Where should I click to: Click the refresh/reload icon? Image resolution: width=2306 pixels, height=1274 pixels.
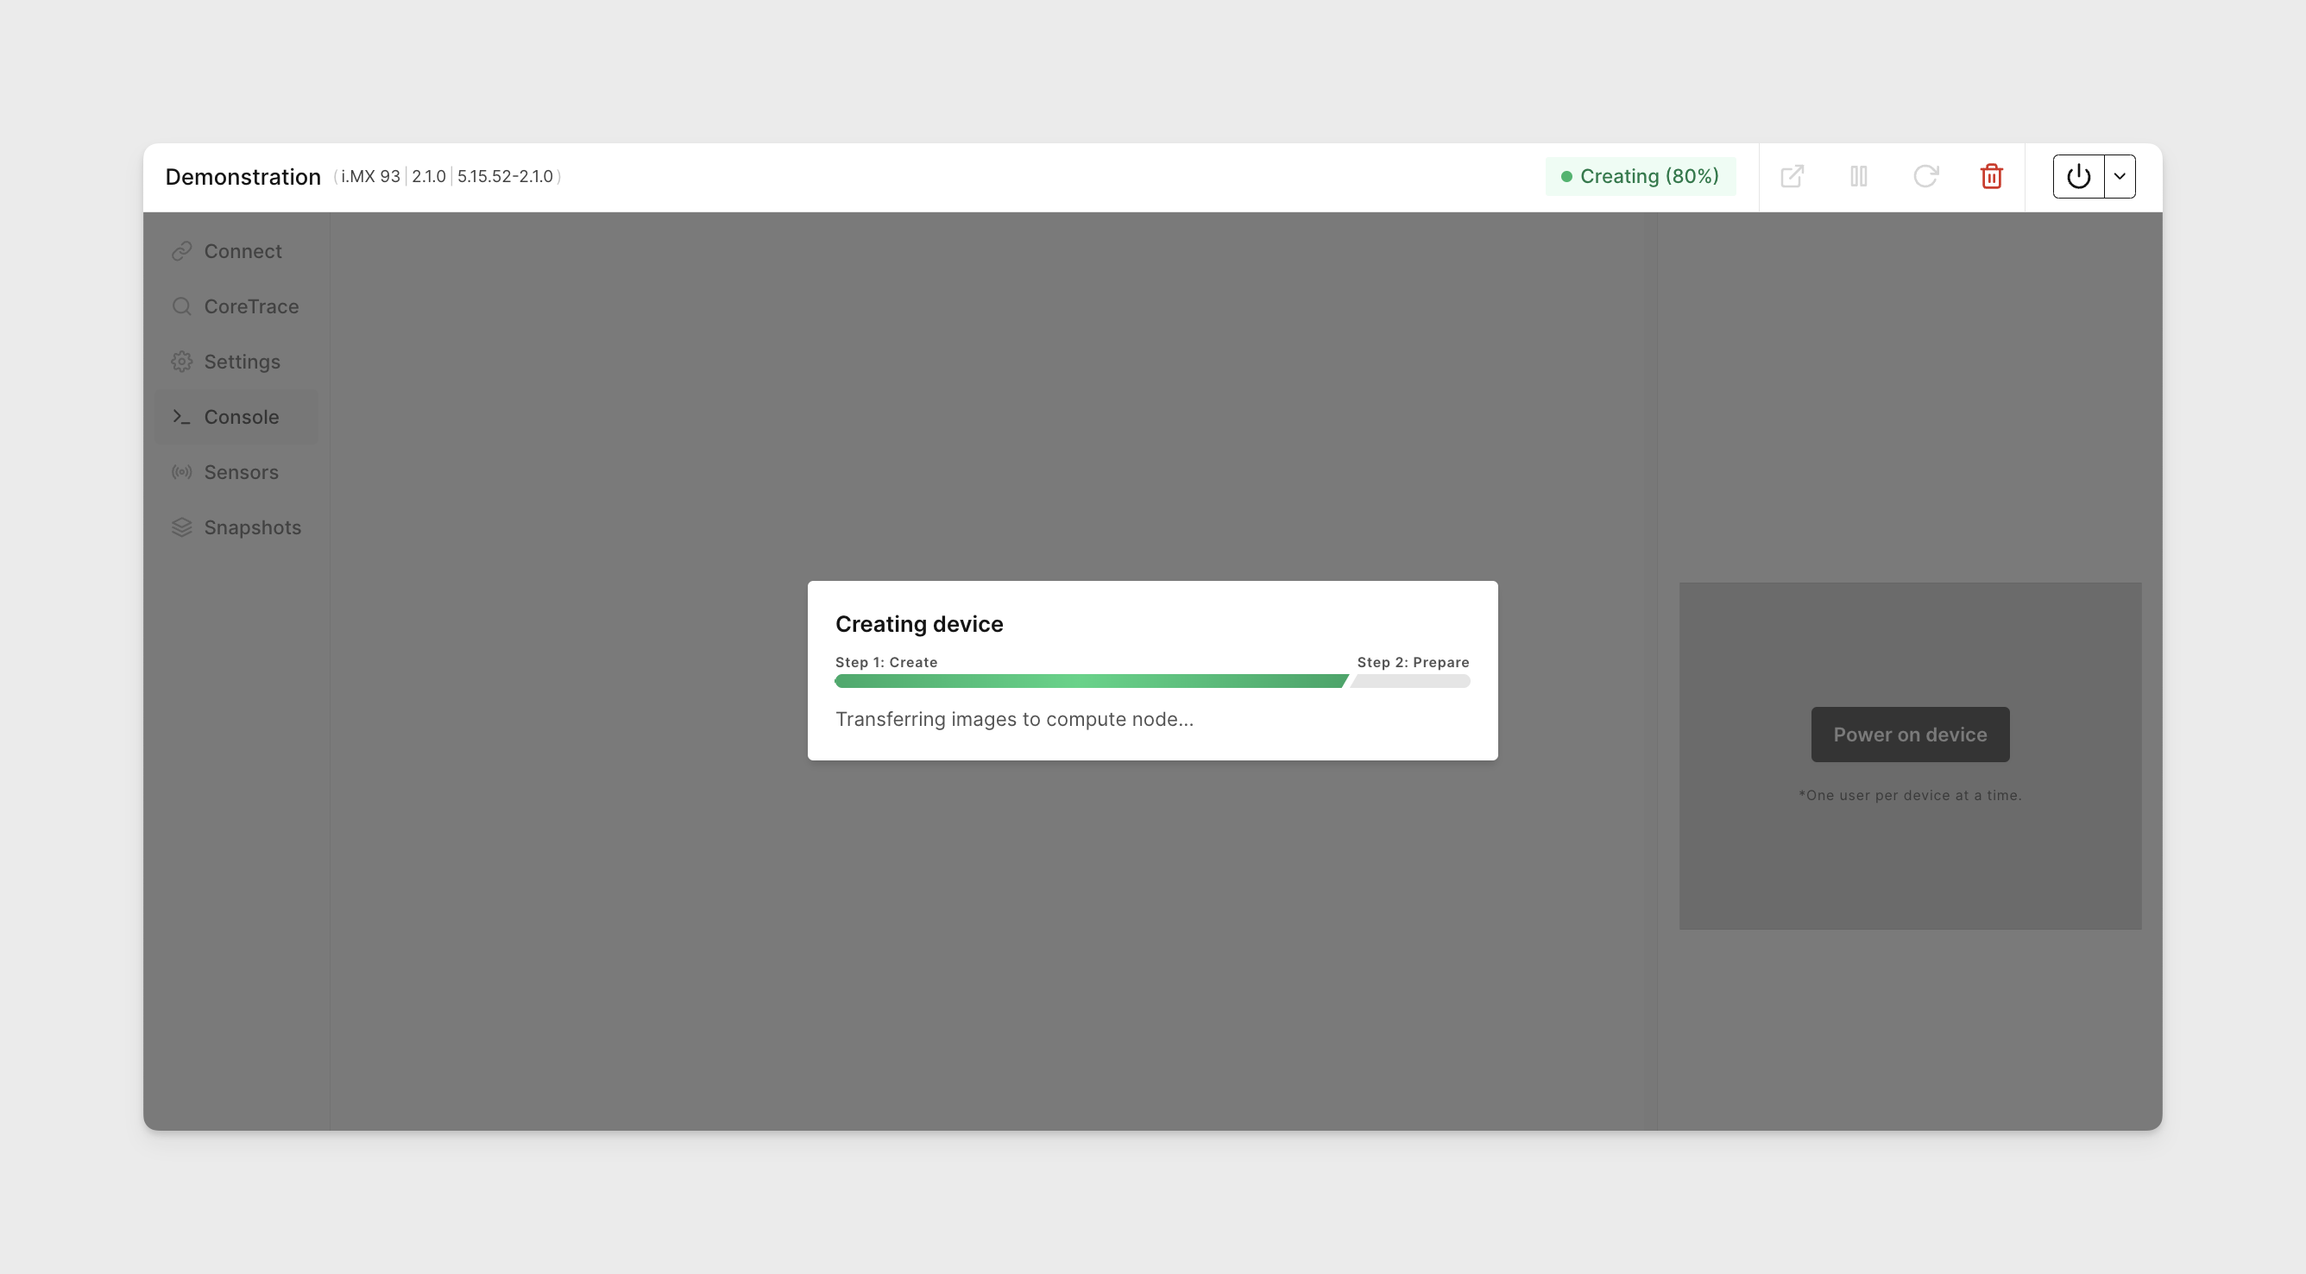click(1926, 176)
